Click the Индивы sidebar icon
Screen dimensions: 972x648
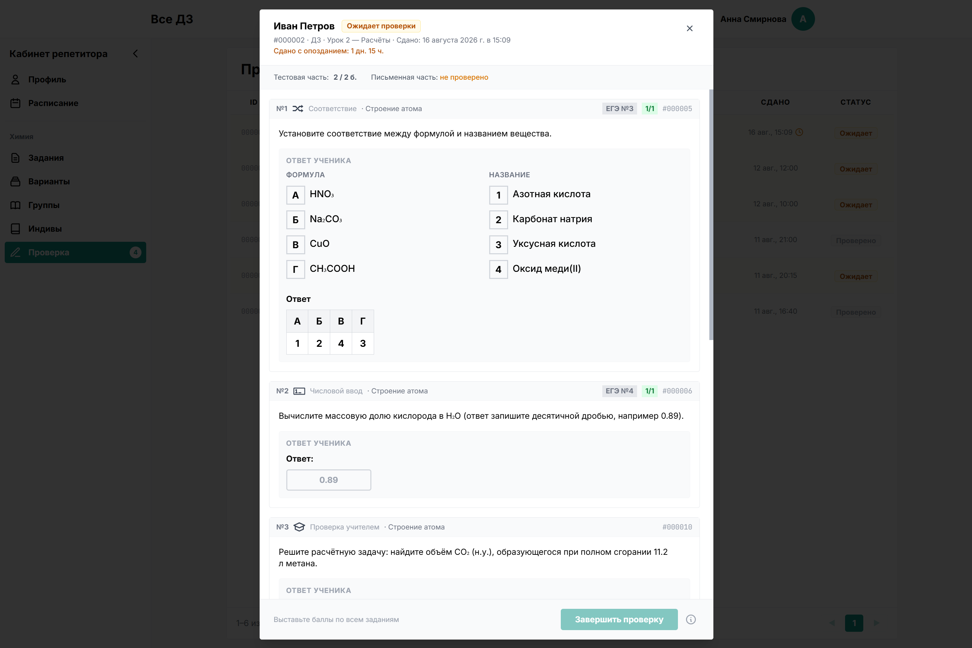pyautogui.click(x=15, y=229)
